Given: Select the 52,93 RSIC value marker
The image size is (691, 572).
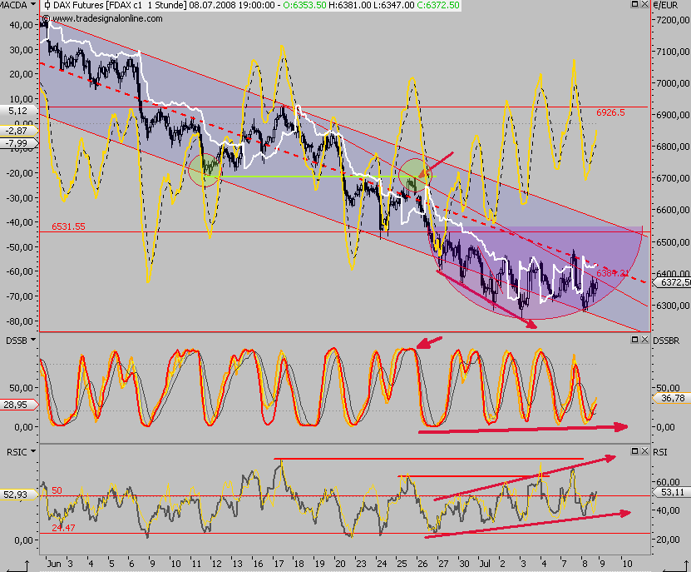Looking at the screenshot, I should pyautogui.click(x=18, y=495).
